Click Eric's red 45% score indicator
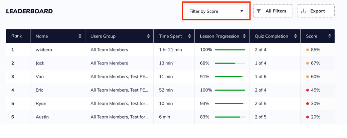The height and width of the screenshot is (138, 347). (308, 90)
